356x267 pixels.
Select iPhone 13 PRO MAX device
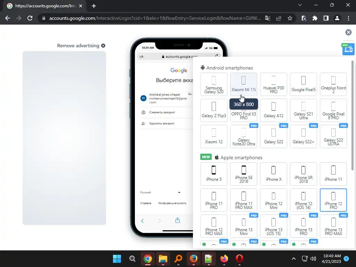pyautogui.click(x=333, y=226)
